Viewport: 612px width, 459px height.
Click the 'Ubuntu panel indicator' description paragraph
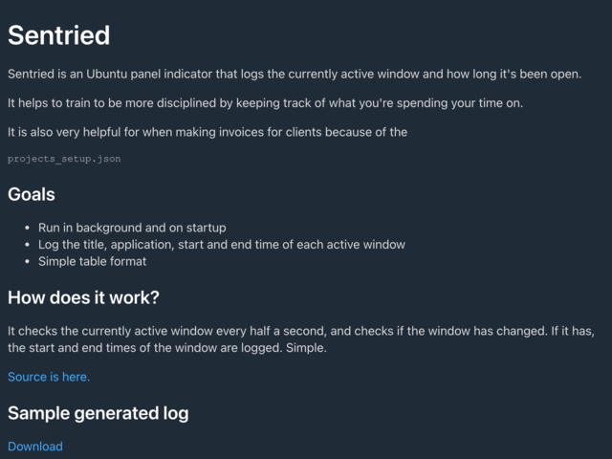[x=295, y=74]
